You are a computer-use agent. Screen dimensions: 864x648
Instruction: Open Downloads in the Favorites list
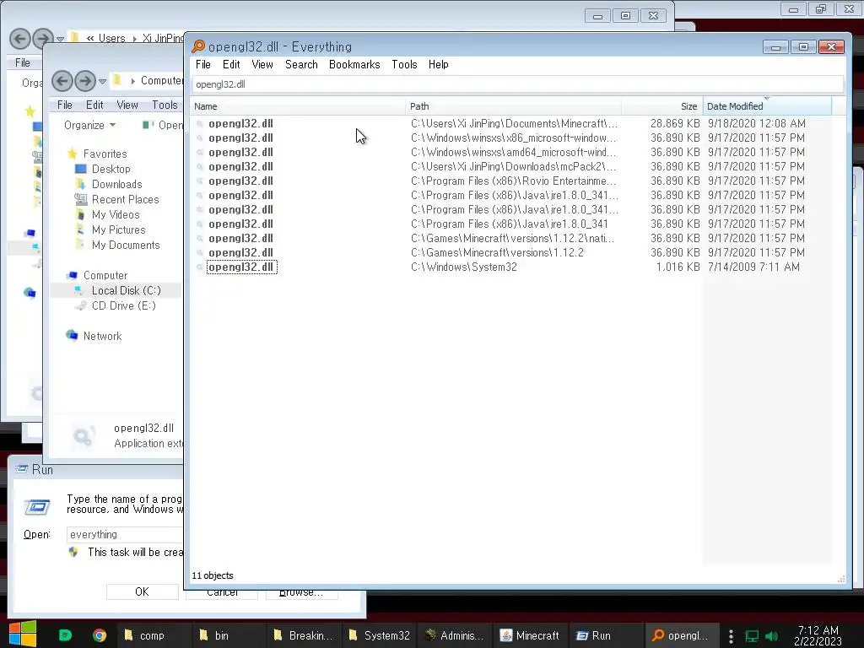pyautogui.click(x=116, y=184)
